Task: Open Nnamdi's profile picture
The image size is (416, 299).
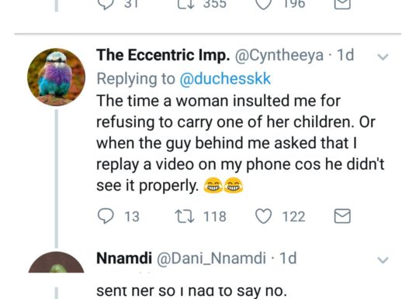Action: (x=56, y=262)
